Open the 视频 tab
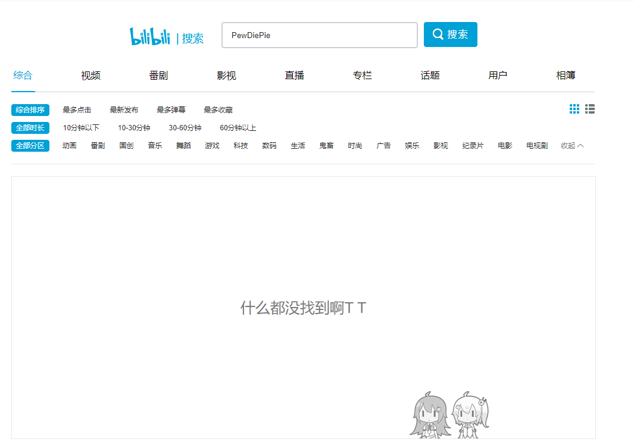This screenshot has width=634, height=445. click(90, 75)
